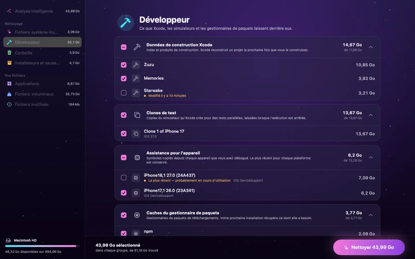Click the Zuzu project hammer icon
This screenshot has width=415, height=259.
point(136,65)
